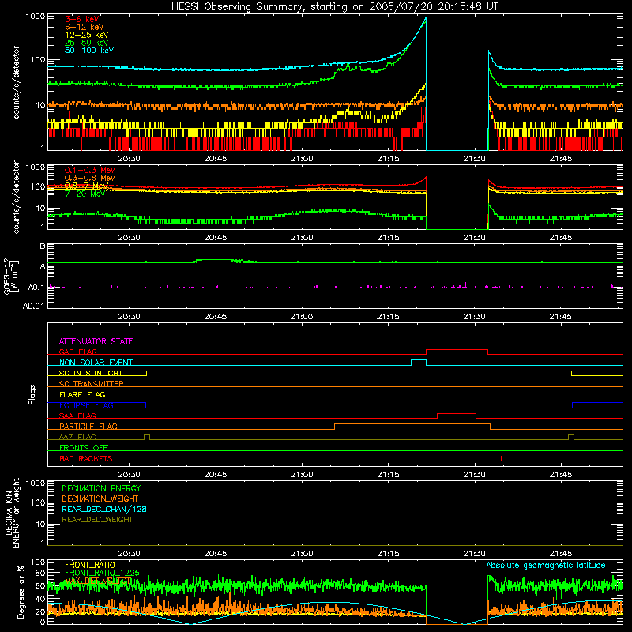The image size is (632, 632).
Task: Click counts/s/detector axis title of MeV panel
Action: click(x=16, y=197)
